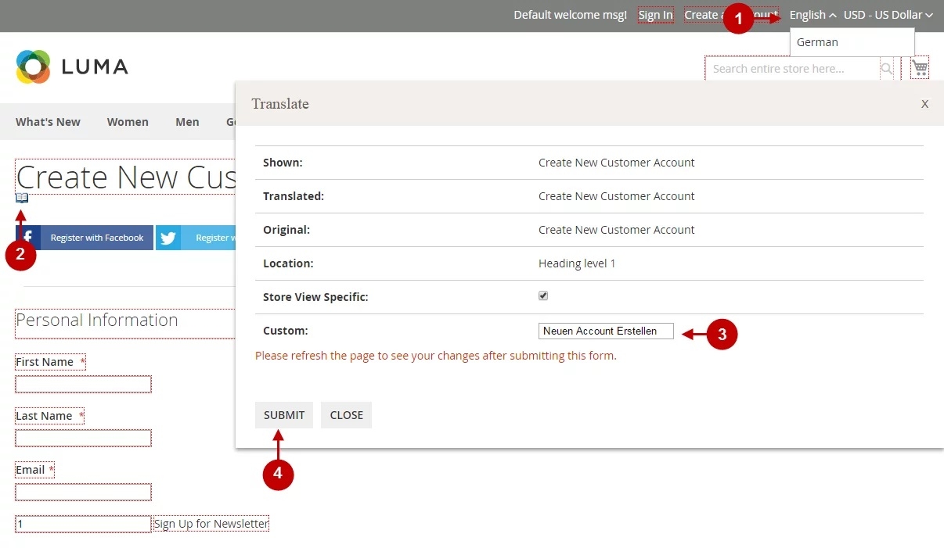Click the Translated: row value text
944x548 pixels.
point(617,196)
